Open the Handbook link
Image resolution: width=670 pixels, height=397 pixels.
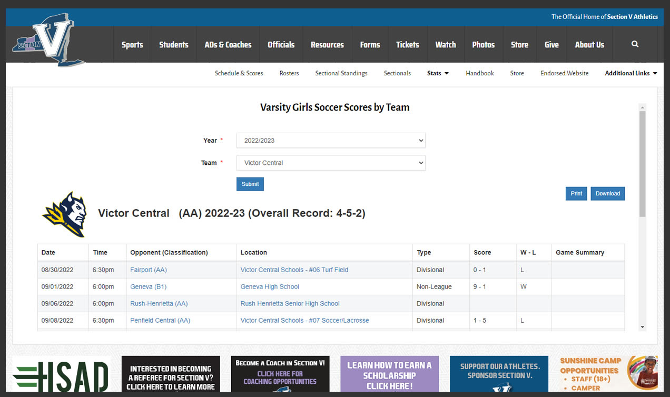(480, 73)
